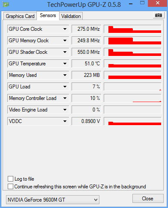The width and height of the screenshot is (168, 208).
Task: Click the GPU-Z app icon in title bar
Action: (6, 4)
